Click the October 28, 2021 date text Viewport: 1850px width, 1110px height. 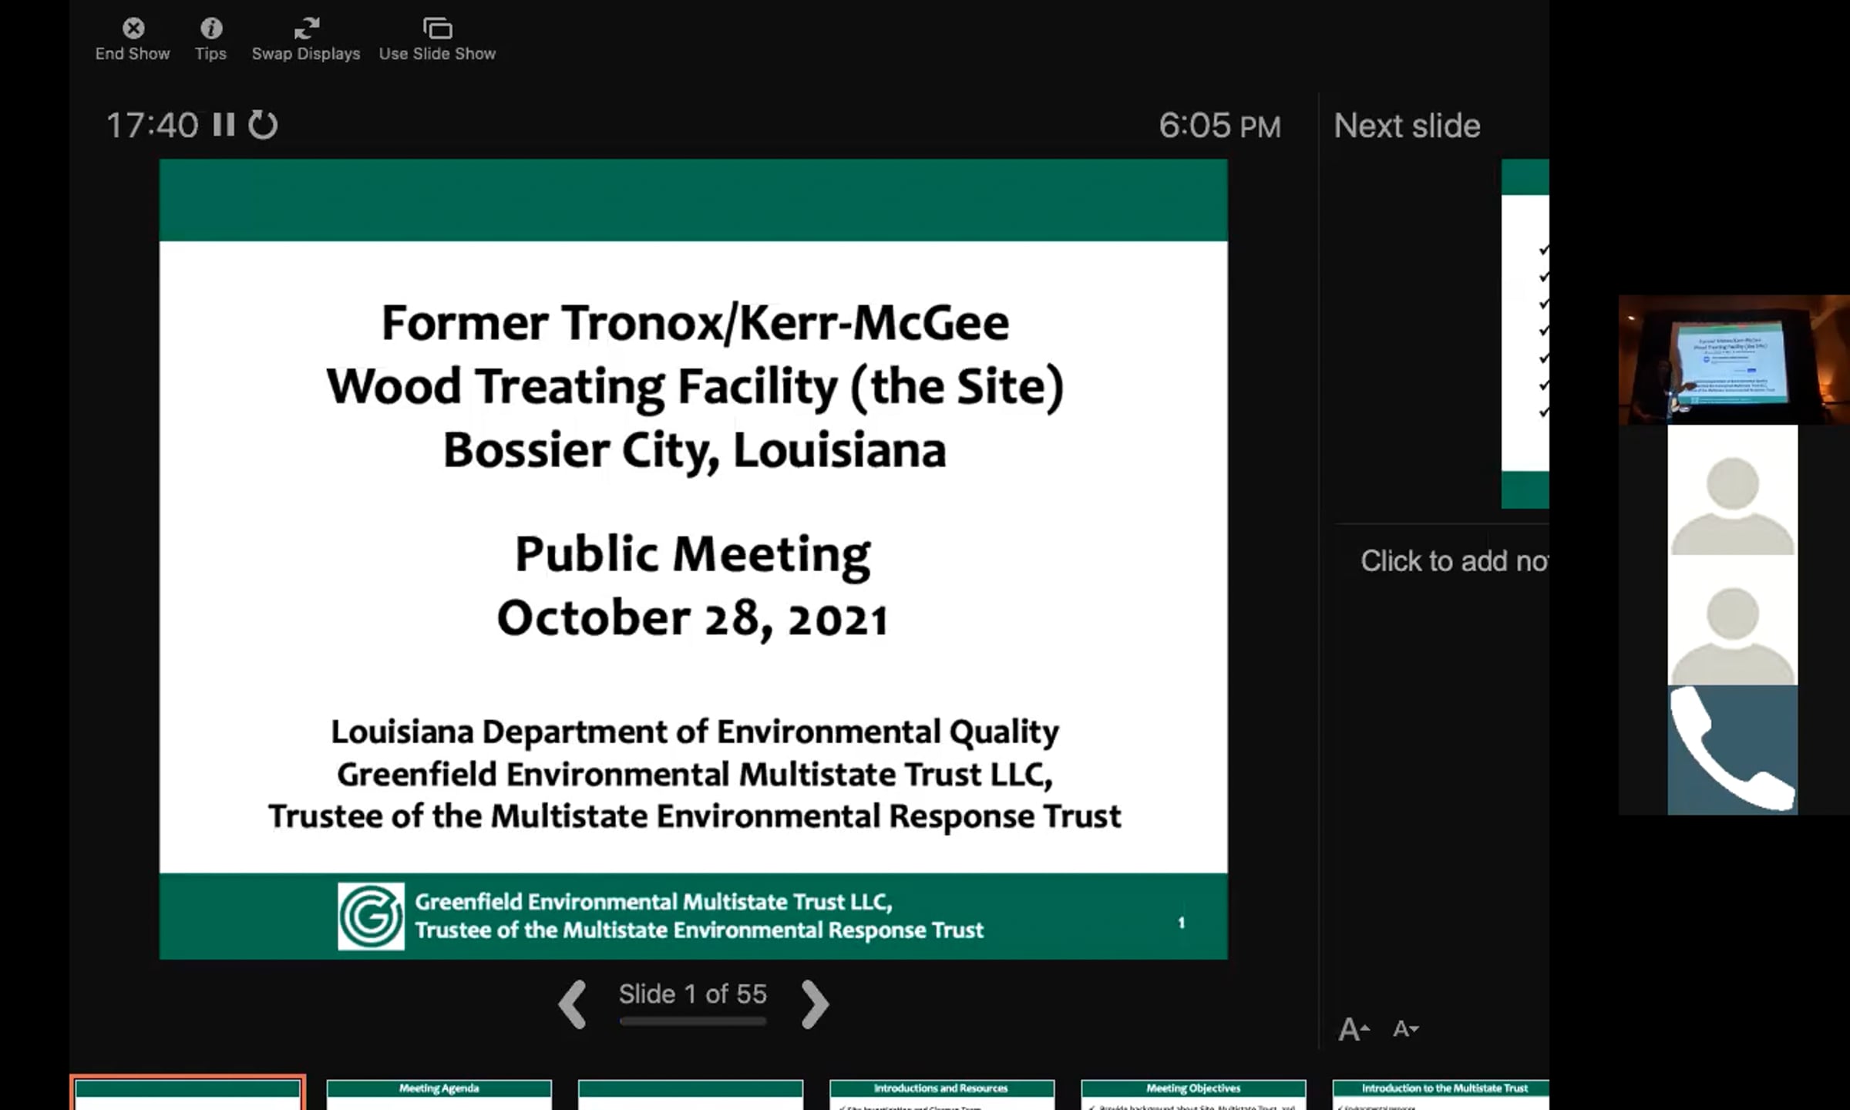[x=693, y=618]
